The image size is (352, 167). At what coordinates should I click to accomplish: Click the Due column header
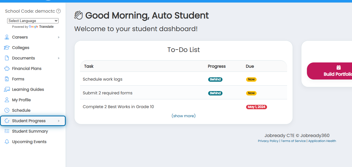pos(250,66)
